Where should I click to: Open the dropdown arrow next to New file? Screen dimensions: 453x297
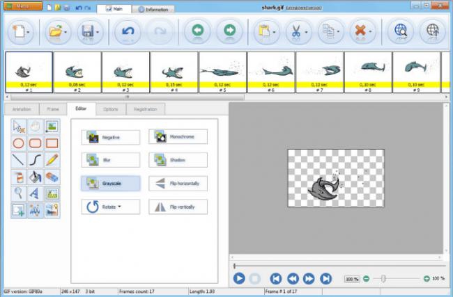click(x=29, y=32)
